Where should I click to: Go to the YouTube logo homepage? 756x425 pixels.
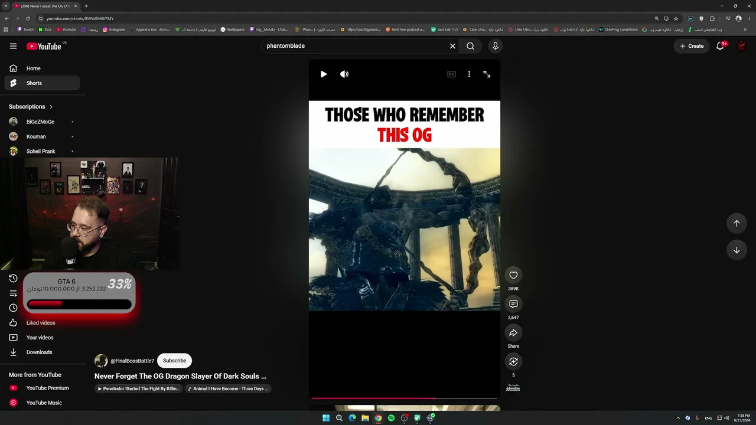click(44, 46)
